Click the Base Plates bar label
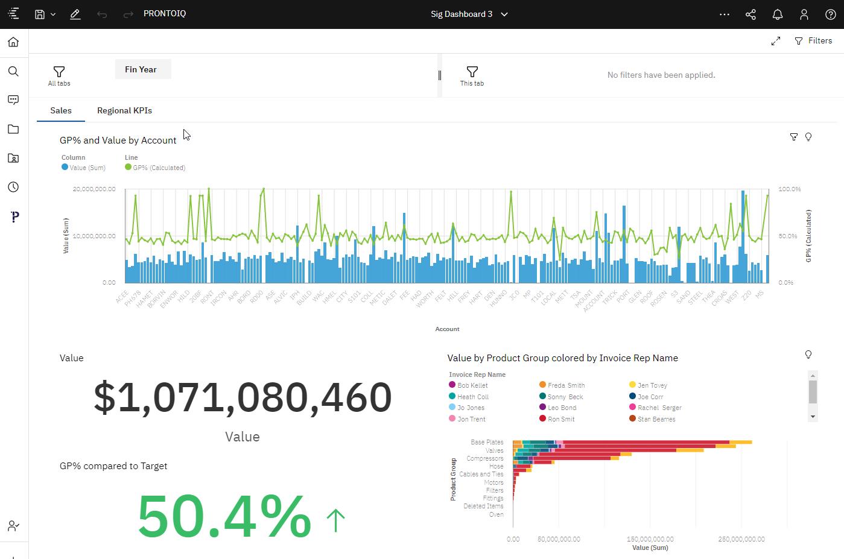Viewport: 844px width, 559px height. 487,442
